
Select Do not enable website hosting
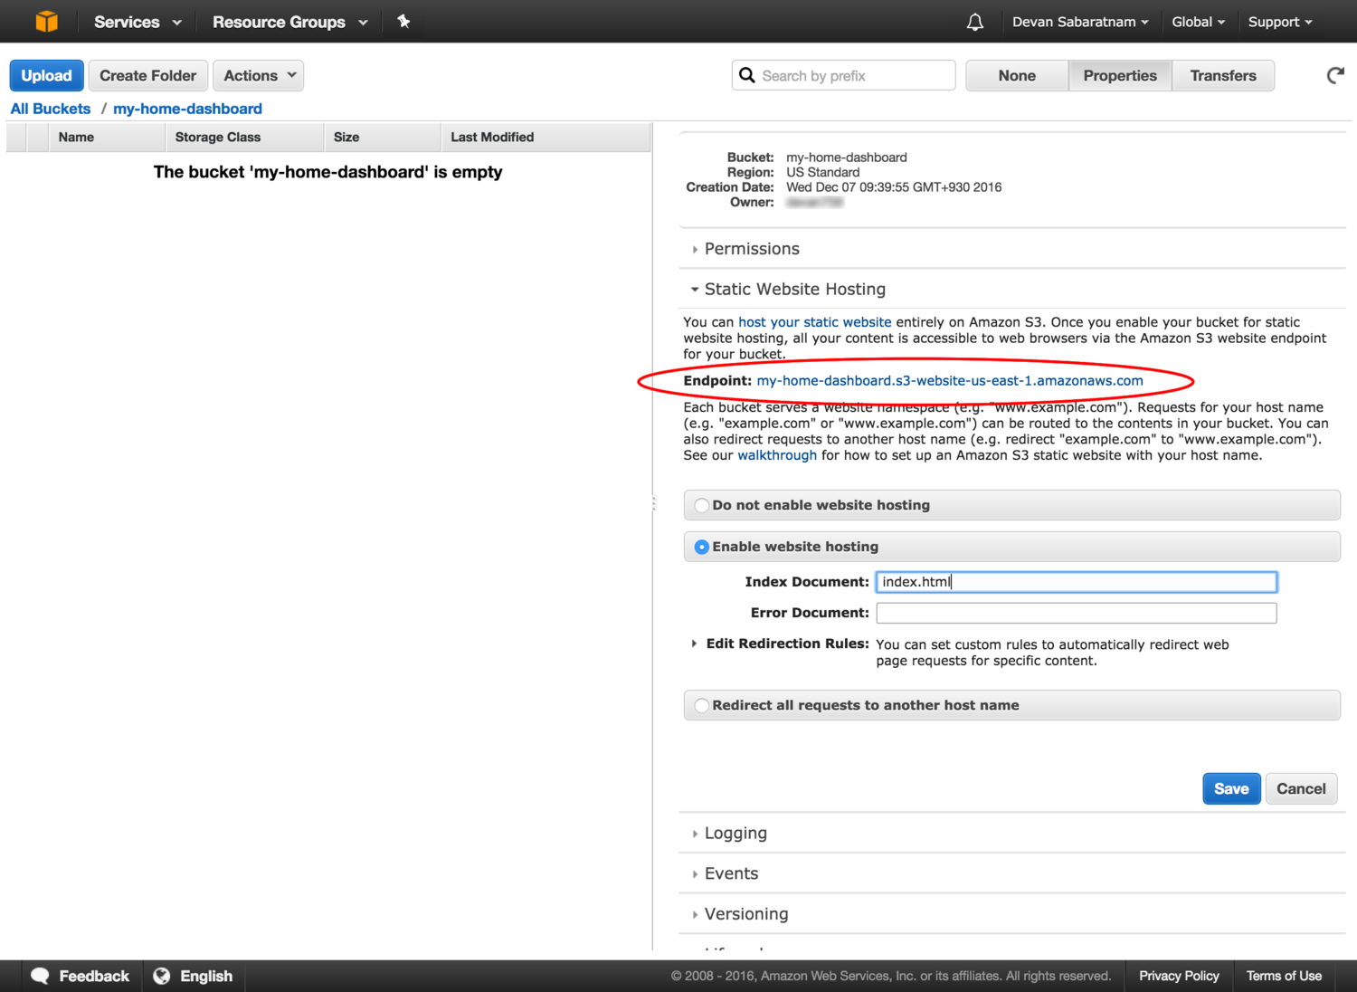pos(701,505)
